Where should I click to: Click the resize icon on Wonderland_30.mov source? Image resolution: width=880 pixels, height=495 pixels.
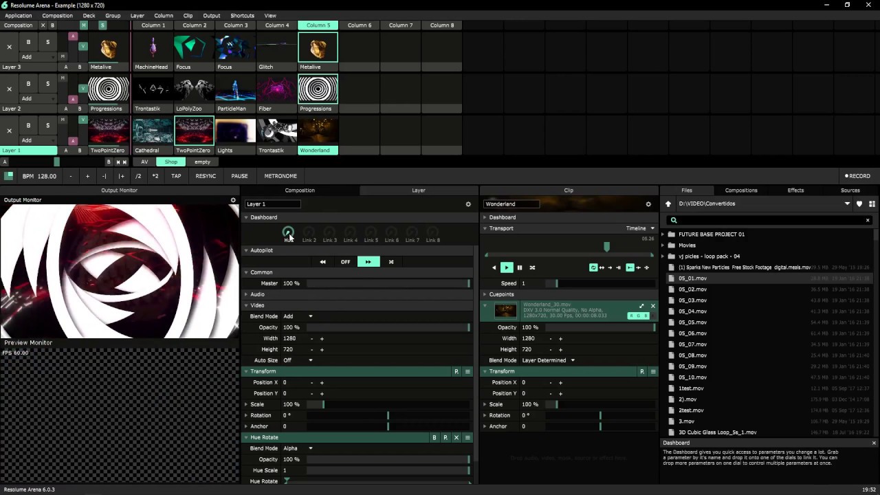coord(641,306)
